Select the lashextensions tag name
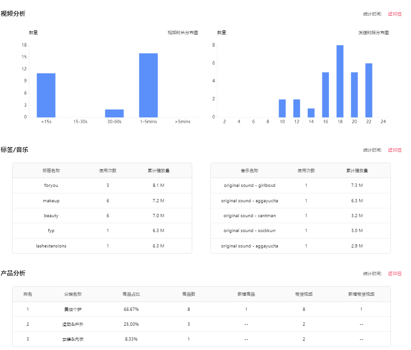 pyautogui.click(x=51, y=246)
